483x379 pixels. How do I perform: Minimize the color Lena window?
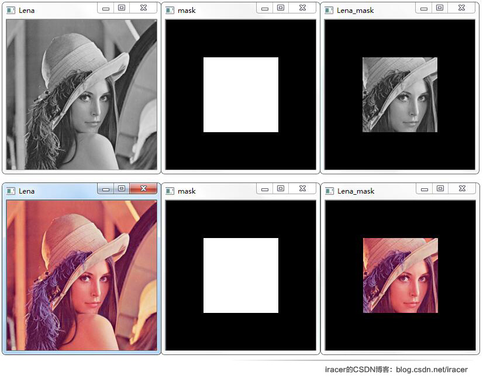coord(106,189)
